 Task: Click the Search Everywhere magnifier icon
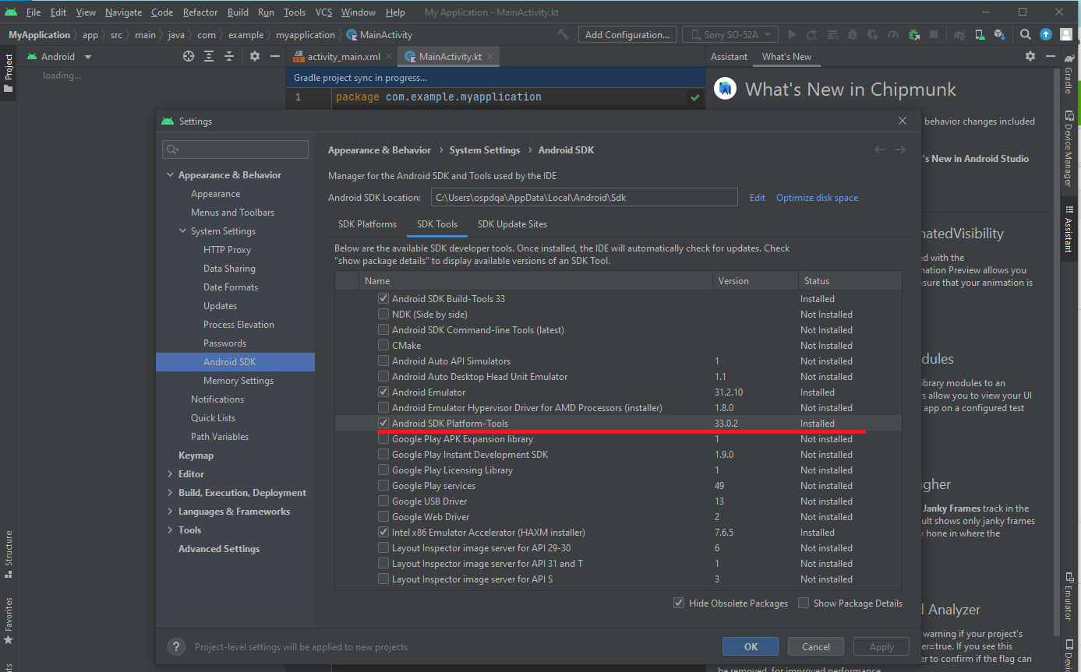point(1026,34)
